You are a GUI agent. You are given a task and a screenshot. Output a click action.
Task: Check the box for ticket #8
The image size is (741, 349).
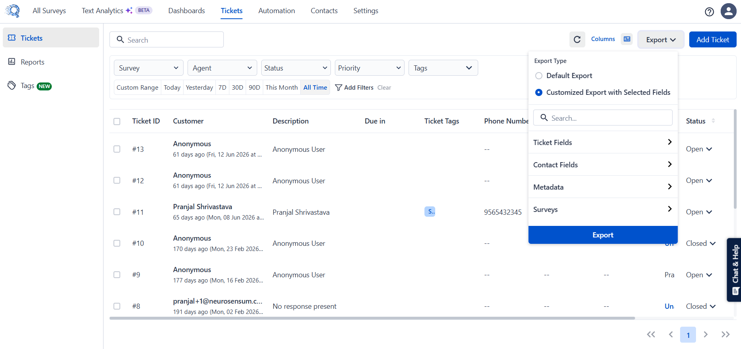[117, 306]
